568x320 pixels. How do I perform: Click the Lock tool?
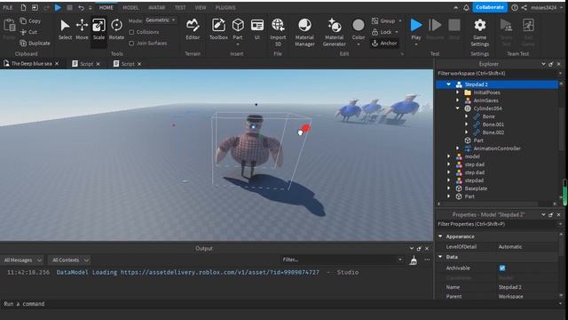coord(382,32)
